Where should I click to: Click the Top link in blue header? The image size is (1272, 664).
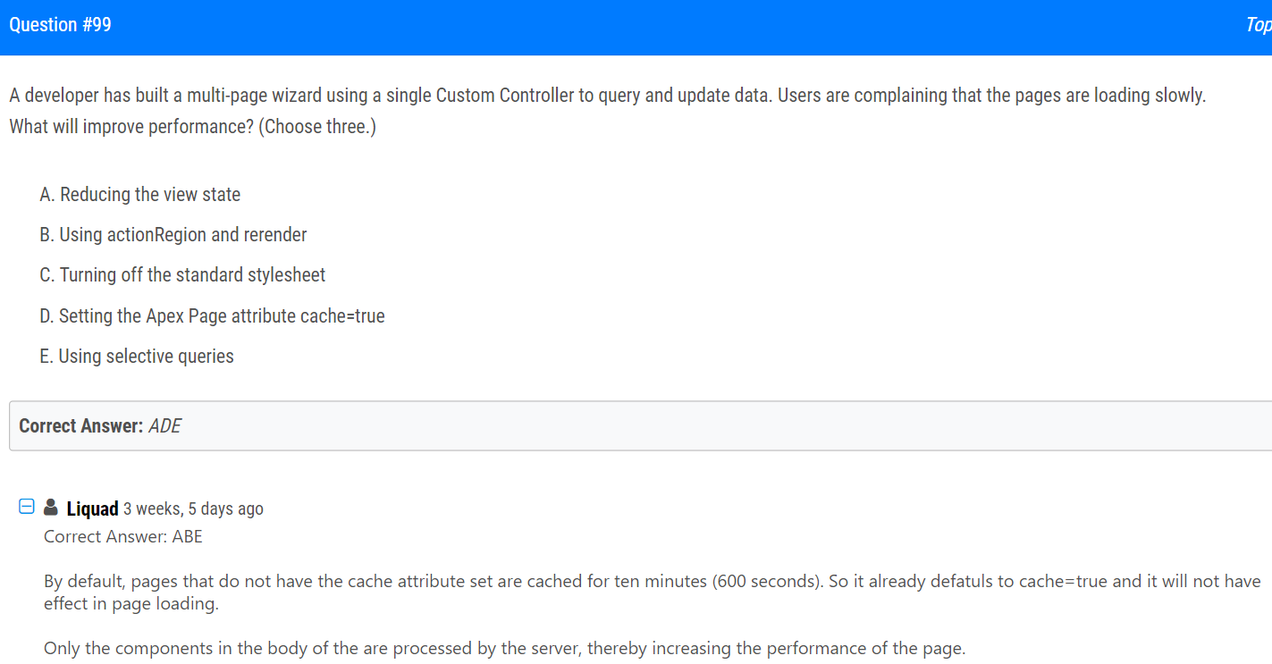1259,25
